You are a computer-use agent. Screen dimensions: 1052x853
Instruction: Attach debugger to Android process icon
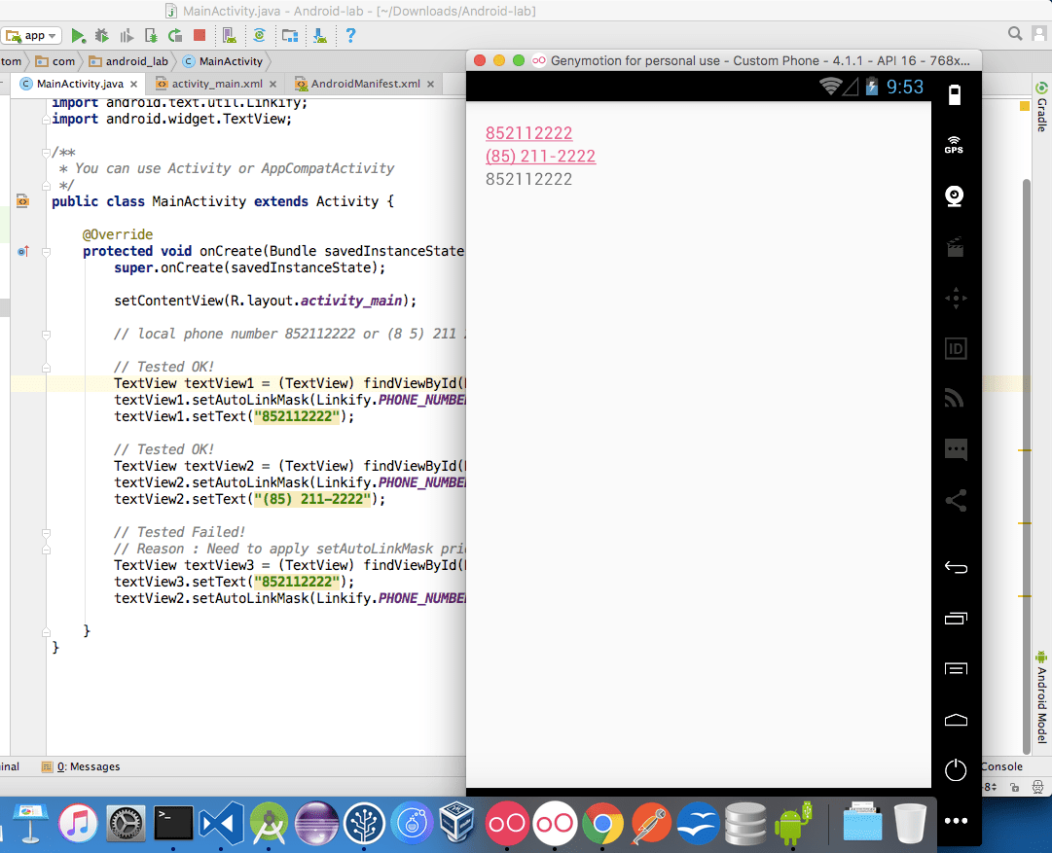(x=151, y=36)
